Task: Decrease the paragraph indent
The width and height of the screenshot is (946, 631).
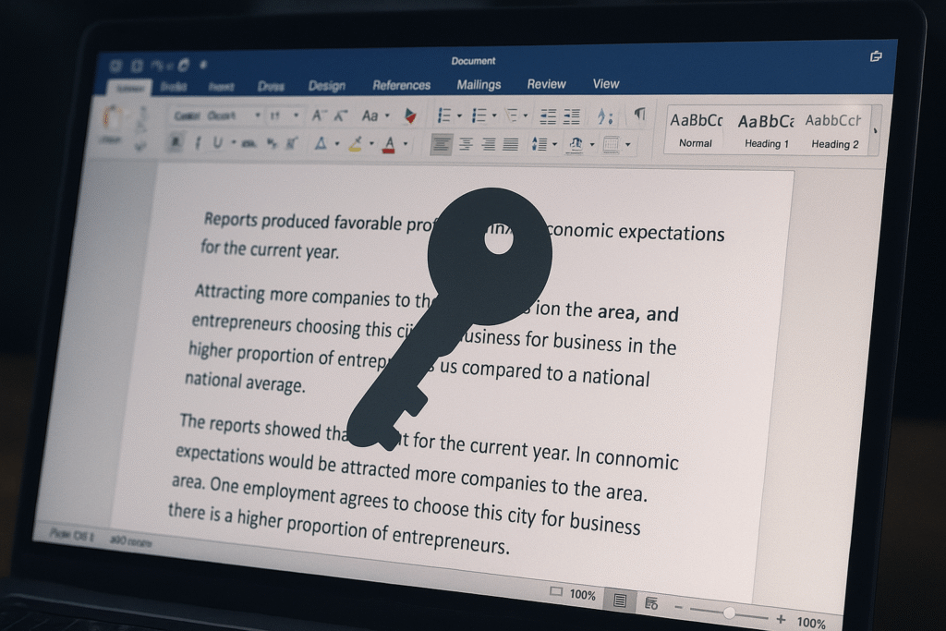Action: [x=548, y=116]
